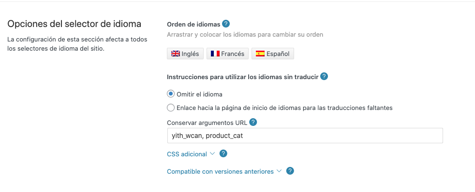Viewport: 475px width, 192px height.
Task: Open the Compatible con versiones anteriores link
Action: tap(220, 171)
